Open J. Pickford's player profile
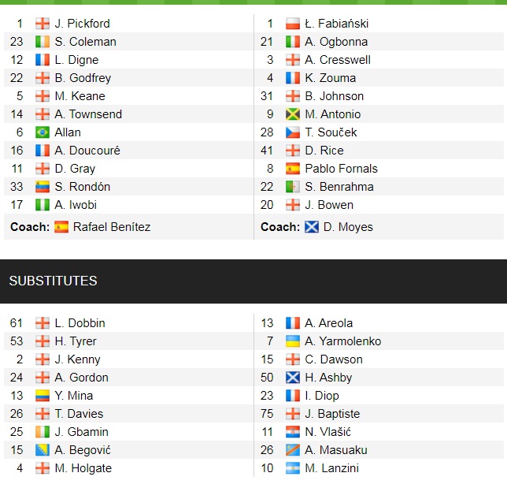This screenshot has height=484, width=507. [x=83, y=24]
